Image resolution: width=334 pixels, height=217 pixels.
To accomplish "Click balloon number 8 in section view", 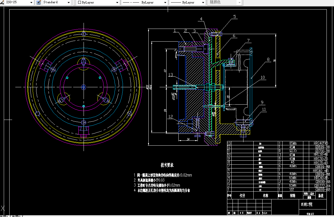I will [268, 60].
